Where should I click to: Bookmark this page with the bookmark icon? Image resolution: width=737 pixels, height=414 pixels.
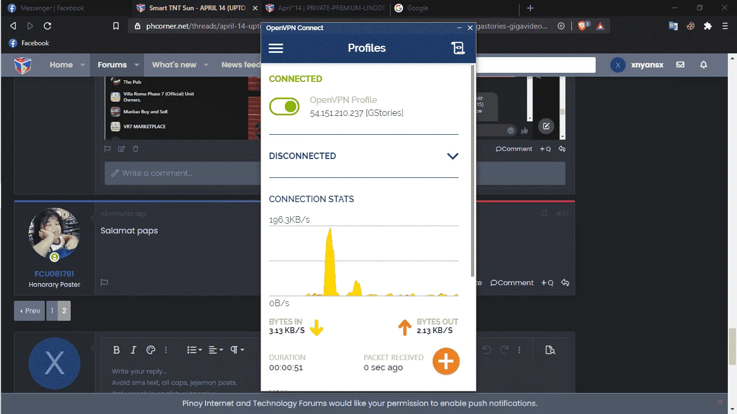(115, 26)
